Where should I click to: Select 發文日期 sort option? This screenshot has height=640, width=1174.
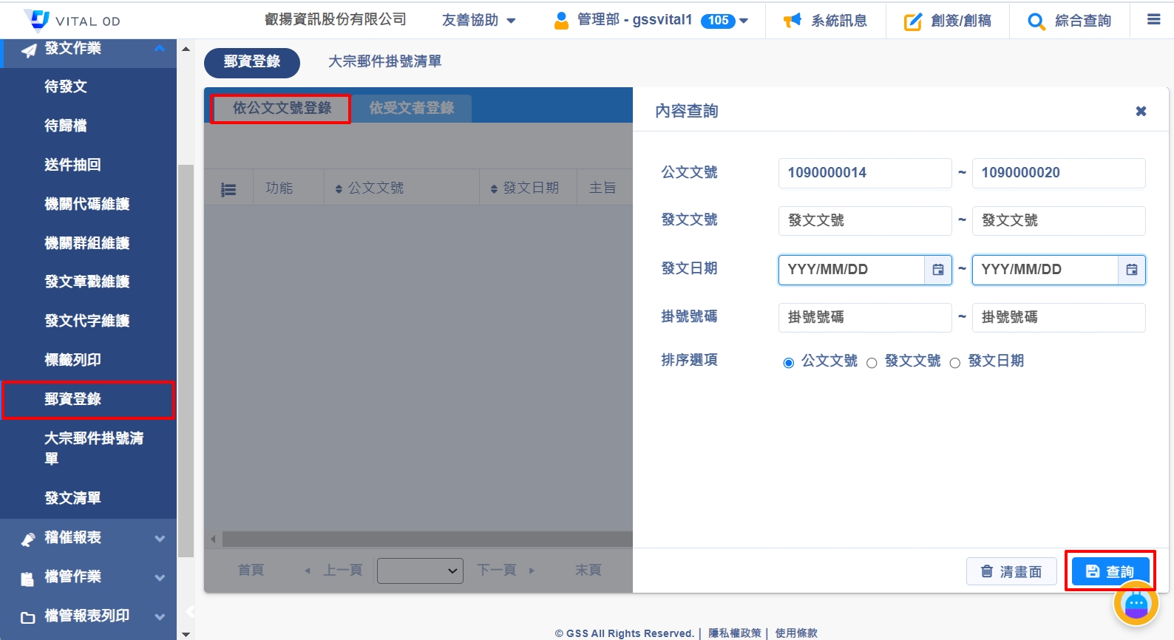click(955, 362)
